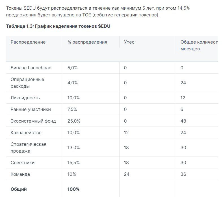This screenshot has width=223, height=197.
Task: Click the intro paragraph about $EDU tokens
Action: (x=98, y=11)
